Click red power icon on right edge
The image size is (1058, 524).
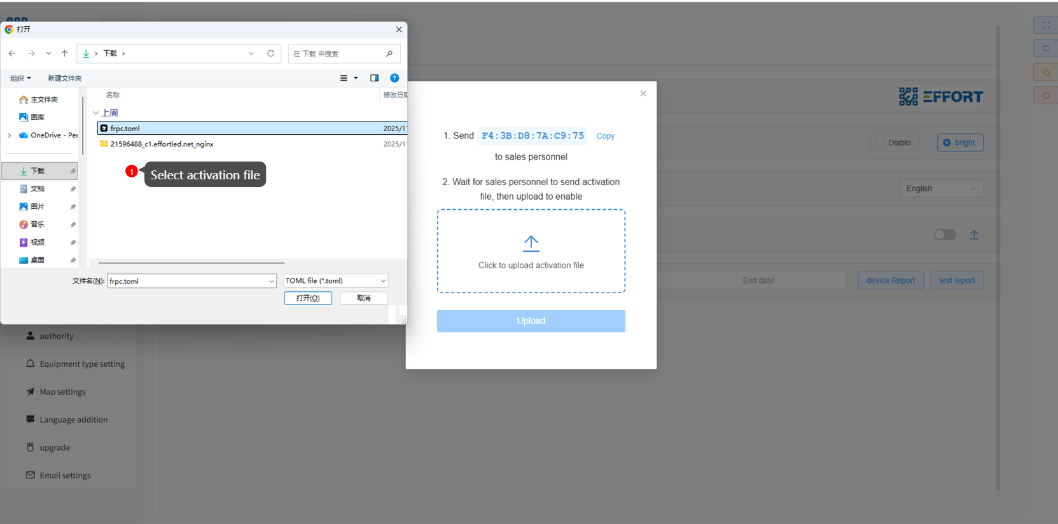[x=1046, y=95]
